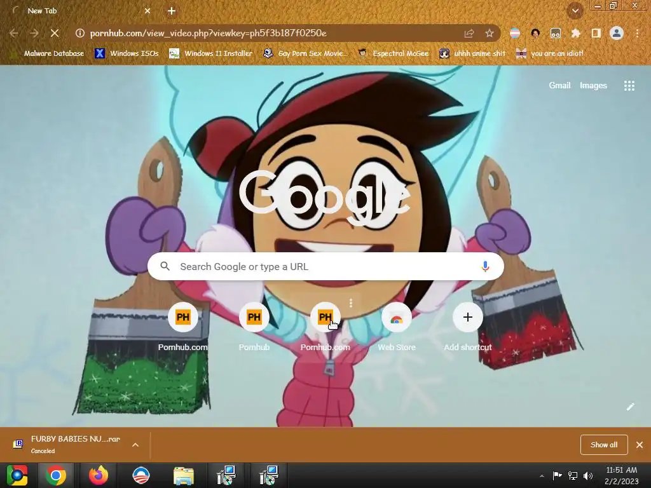Click the Search Google or type a URL box

tap(325, 266)
